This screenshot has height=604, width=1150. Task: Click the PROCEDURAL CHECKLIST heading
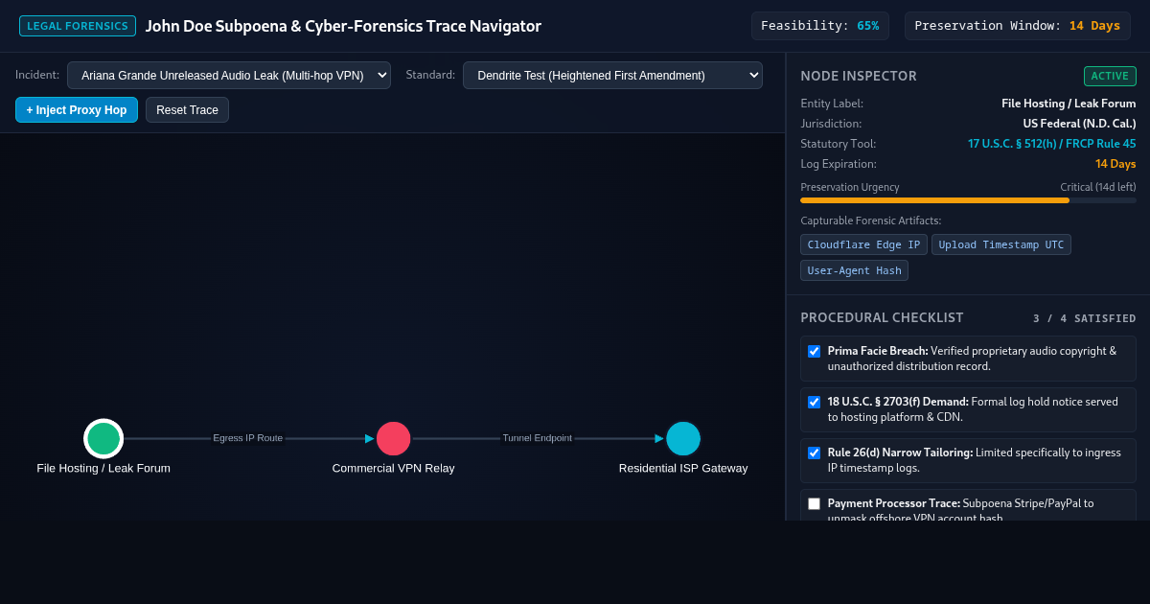(x=882, y=317)
